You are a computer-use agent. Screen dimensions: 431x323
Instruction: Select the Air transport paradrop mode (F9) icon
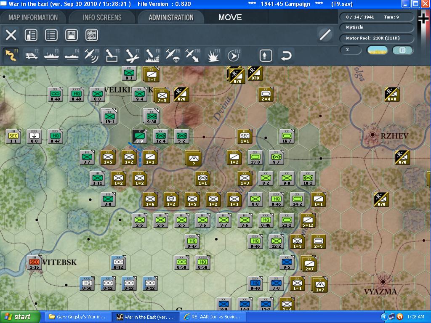point(172,55)
